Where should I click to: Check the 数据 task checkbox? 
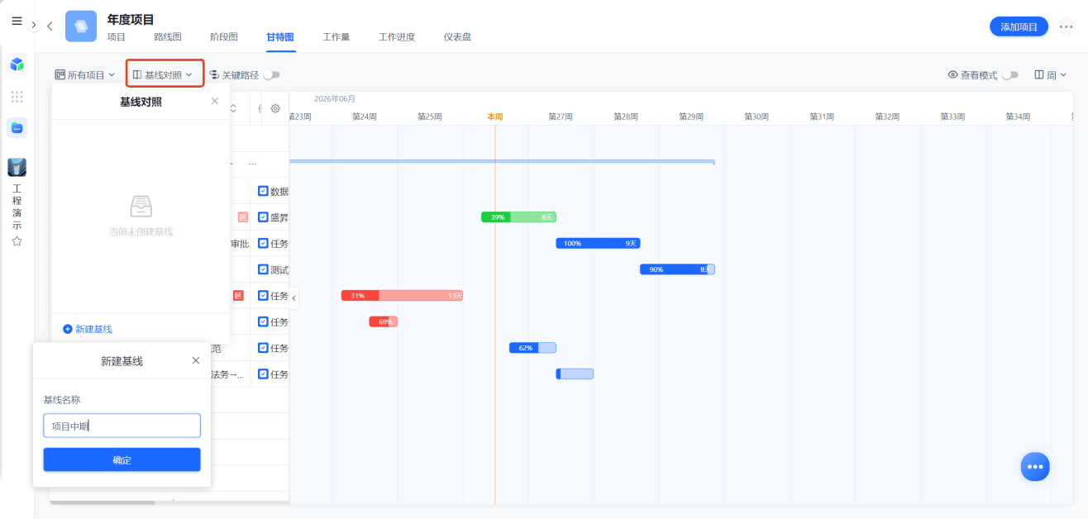click(263, 191)
